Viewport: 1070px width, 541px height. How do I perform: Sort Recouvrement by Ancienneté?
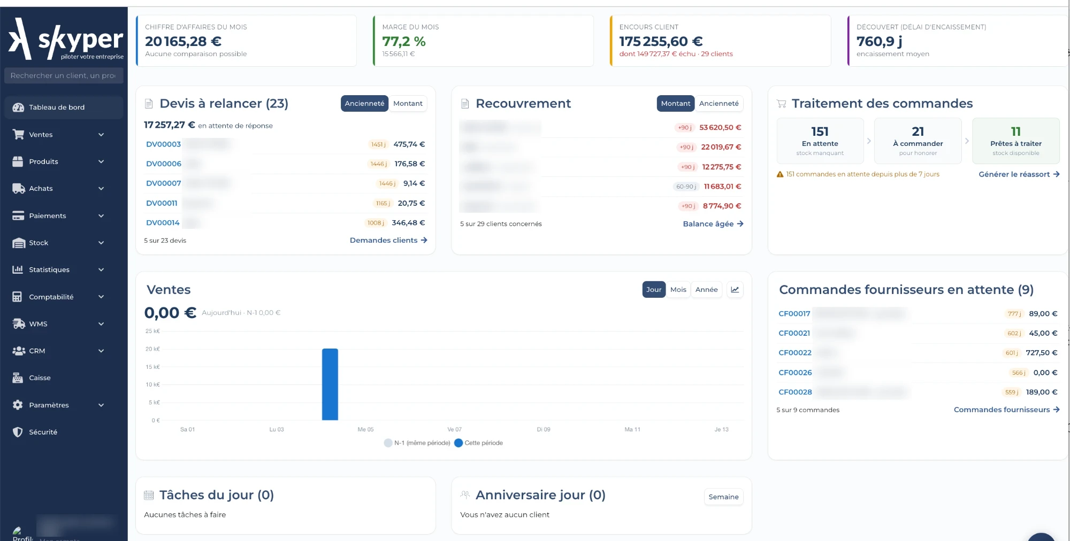coord(719,104)
